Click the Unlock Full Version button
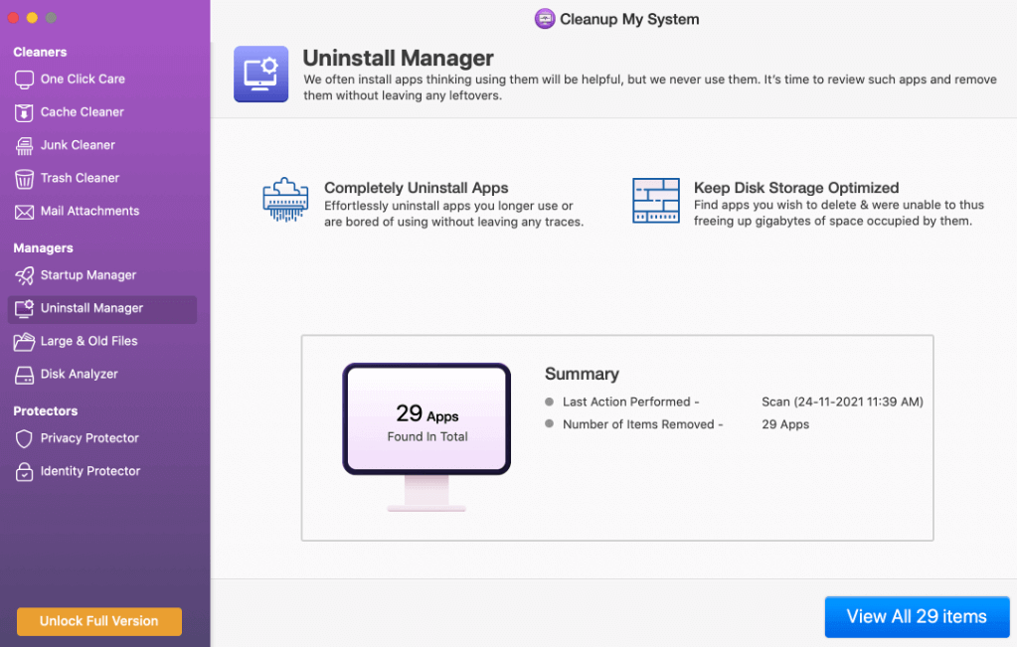Viewport: 1017px width, 647px height. pos(99,621)
